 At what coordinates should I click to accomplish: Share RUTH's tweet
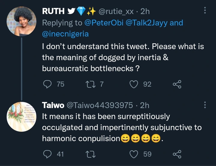click(x=177, y=85)
